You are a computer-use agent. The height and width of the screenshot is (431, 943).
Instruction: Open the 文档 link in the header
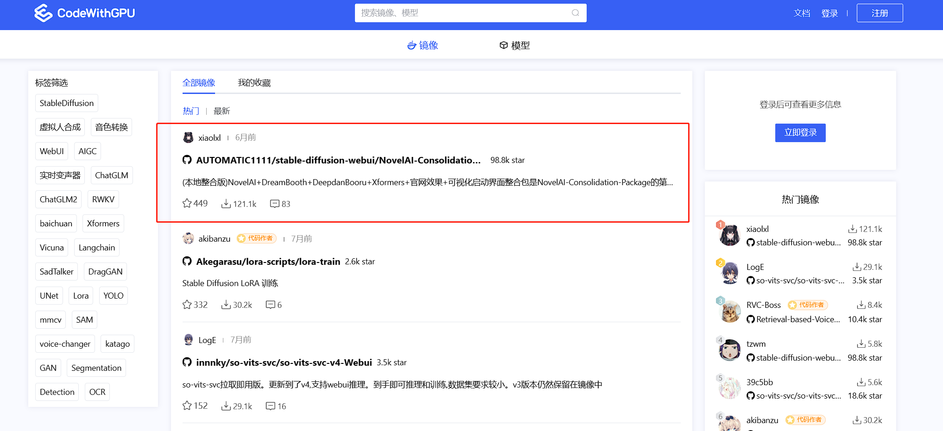802,13
